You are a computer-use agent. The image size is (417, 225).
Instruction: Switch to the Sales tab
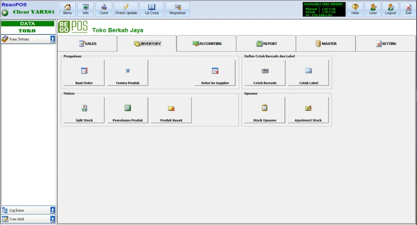(x=87, y=44)
